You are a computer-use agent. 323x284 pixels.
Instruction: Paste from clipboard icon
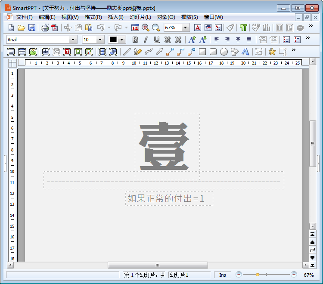(89, 28)
